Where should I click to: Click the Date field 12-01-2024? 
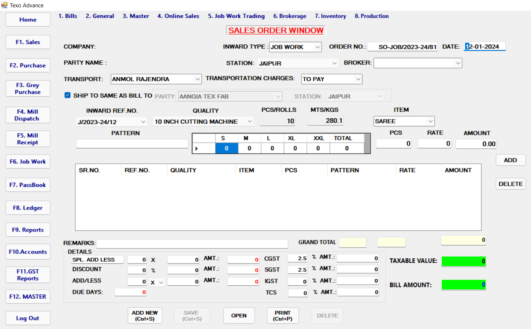pyautogui.click(x=484, y=47)
